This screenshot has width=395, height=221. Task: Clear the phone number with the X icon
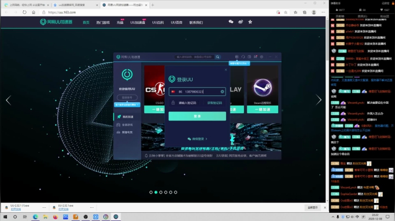[222, 92]
